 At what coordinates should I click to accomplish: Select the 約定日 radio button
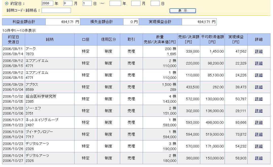[7, 4]
